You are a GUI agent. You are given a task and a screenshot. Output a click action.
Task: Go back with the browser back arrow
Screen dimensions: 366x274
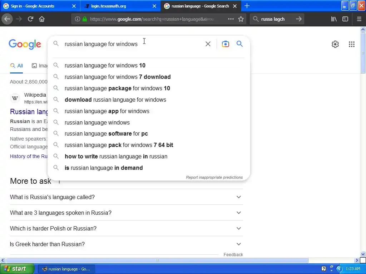[x=7, y=19]
